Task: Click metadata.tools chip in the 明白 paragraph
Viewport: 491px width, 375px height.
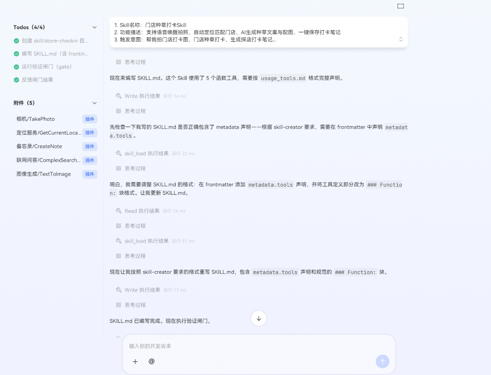Action: 271,185
